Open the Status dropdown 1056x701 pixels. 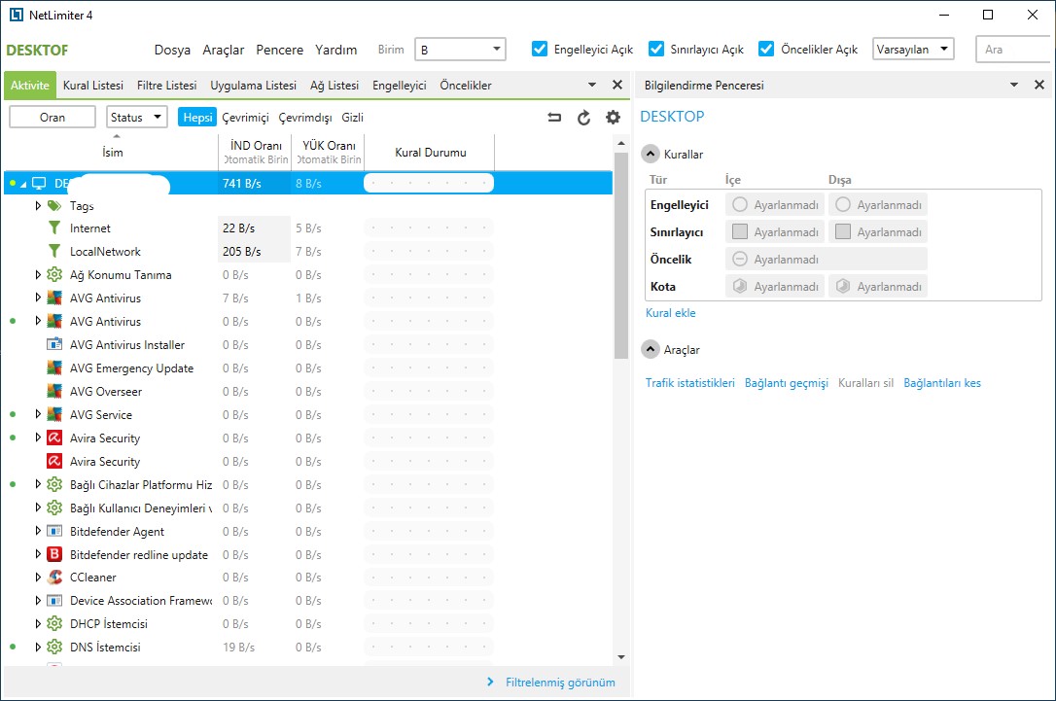137,118
